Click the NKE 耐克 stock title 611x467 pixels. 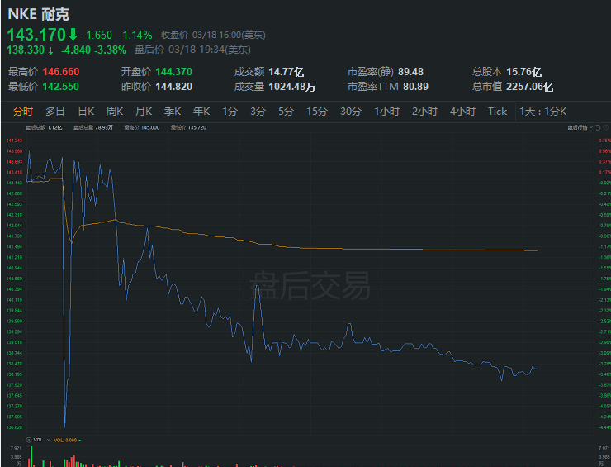click(x=39, y=14)
